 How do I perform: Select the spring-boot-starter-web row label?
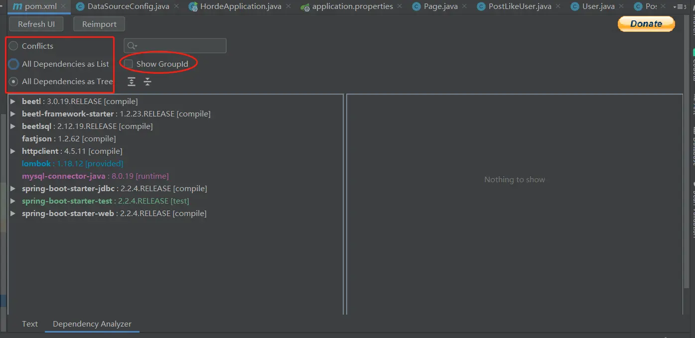click(x=114, y=214)
